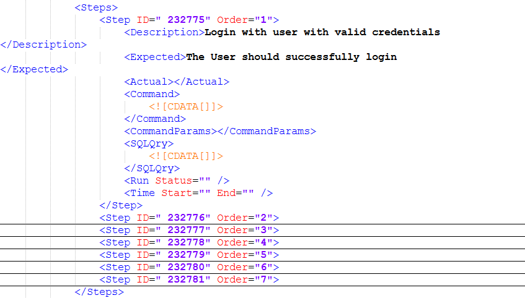Click the closing </Command> tag

click(155, 119)
